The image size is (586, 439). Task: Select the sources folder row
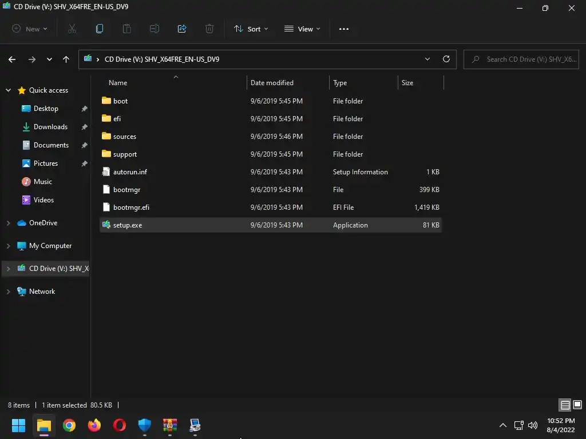click(271, 136)
